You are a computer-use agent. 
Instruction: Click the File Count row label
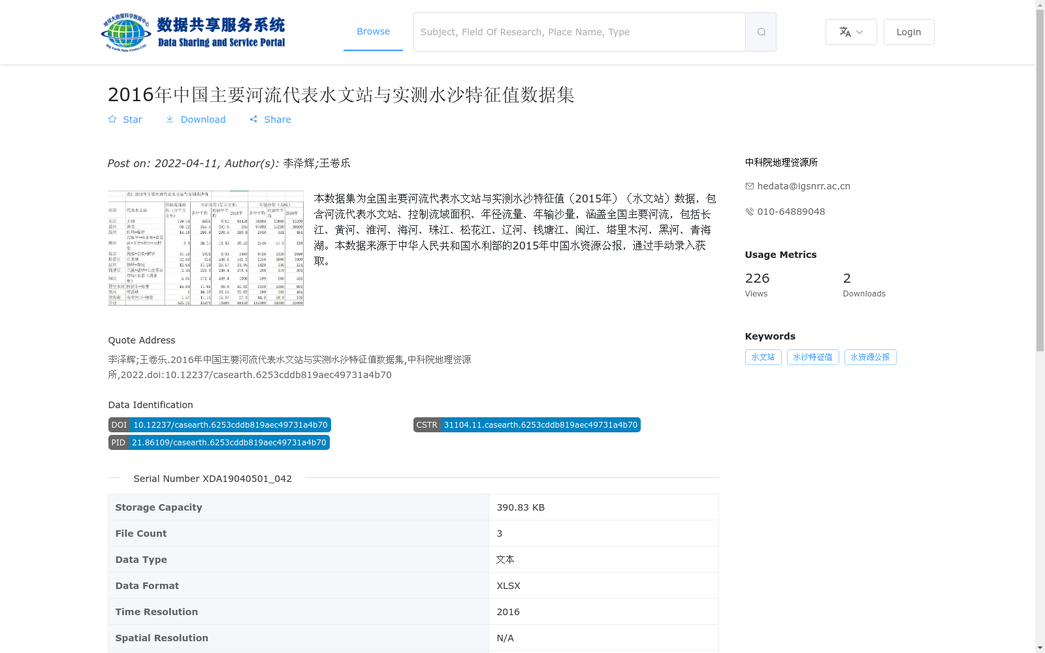pos(141,534)
